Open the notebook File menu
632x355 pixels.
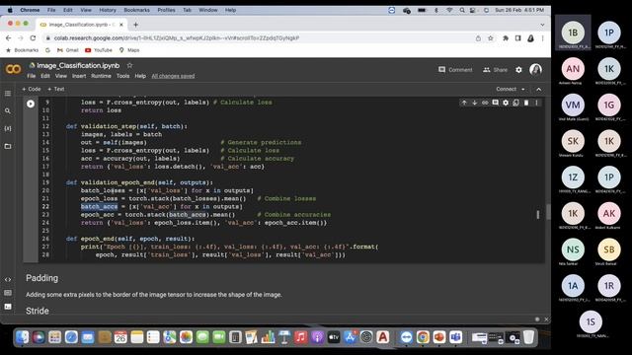31,76
